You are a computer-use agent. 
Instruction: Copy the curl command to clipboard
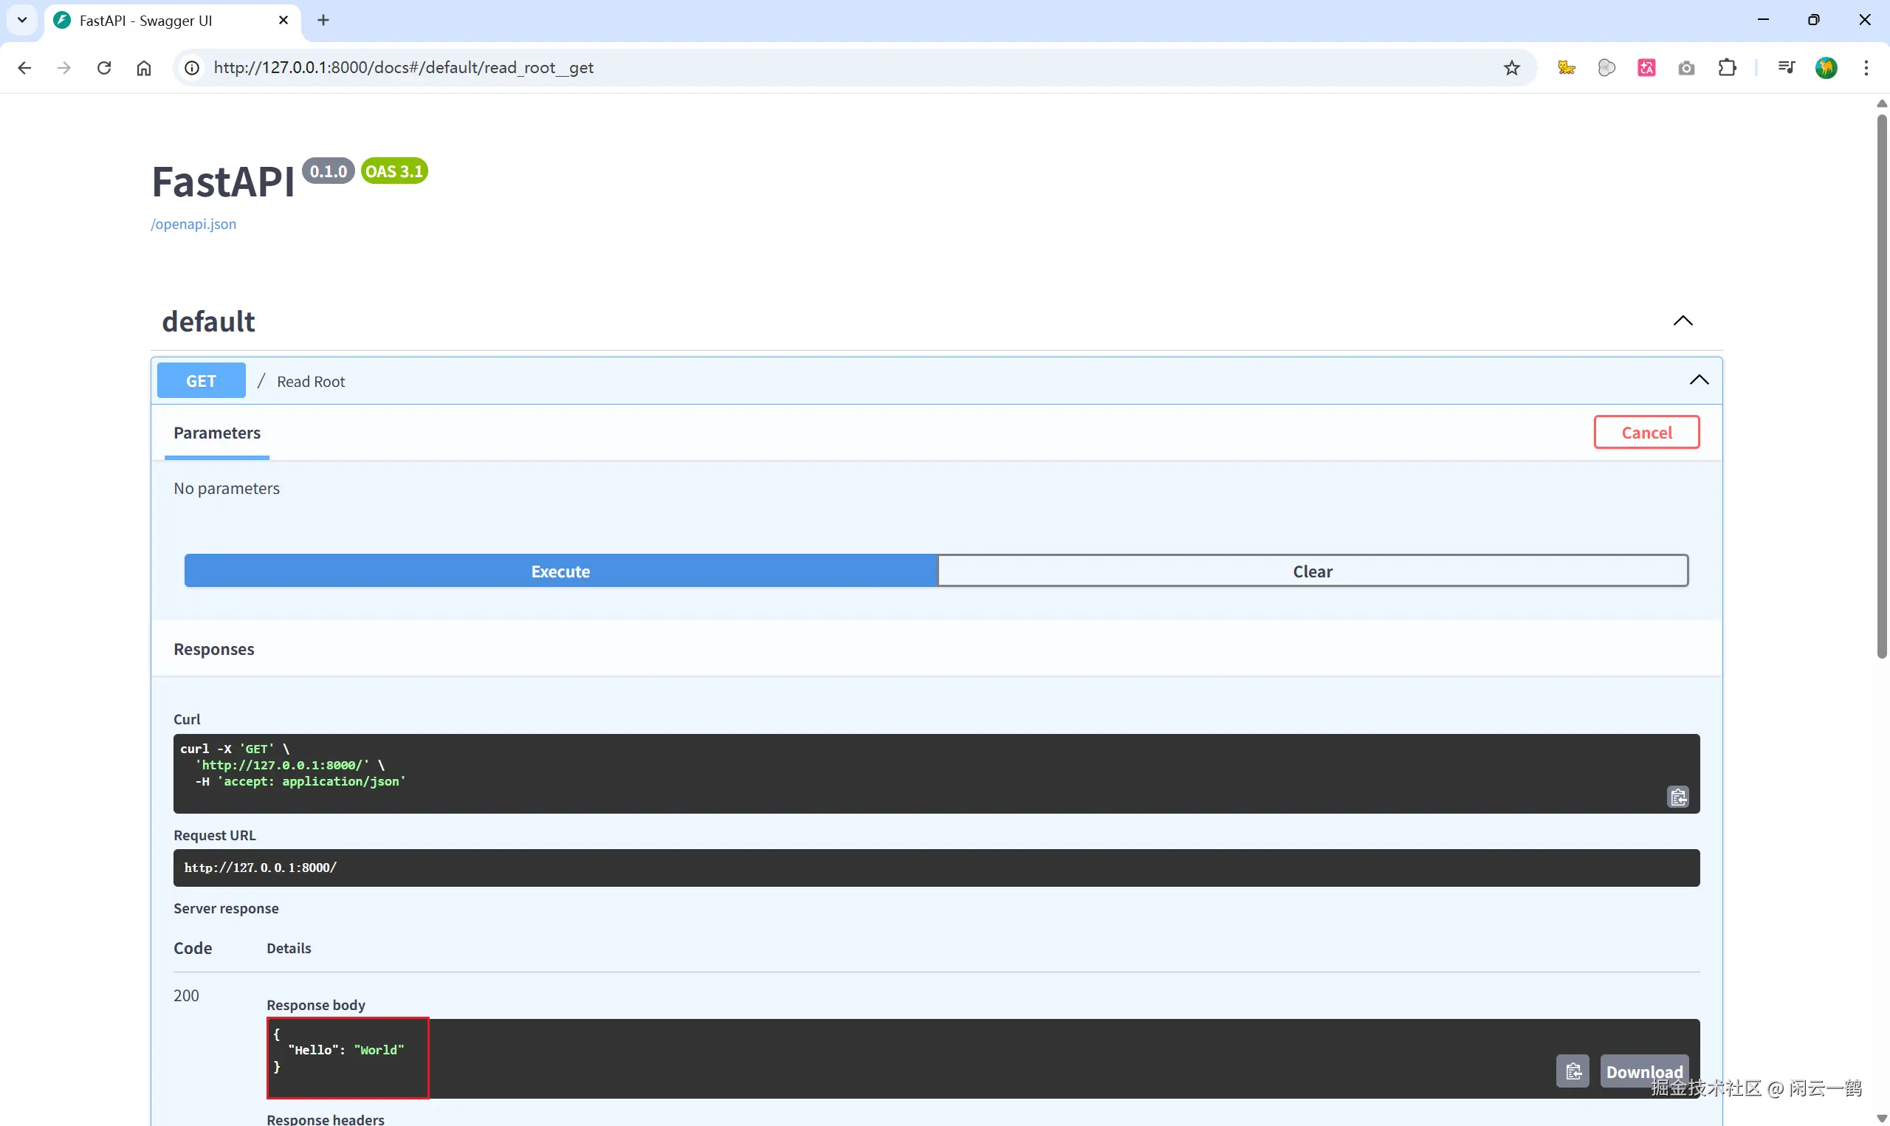(1677, 797)
